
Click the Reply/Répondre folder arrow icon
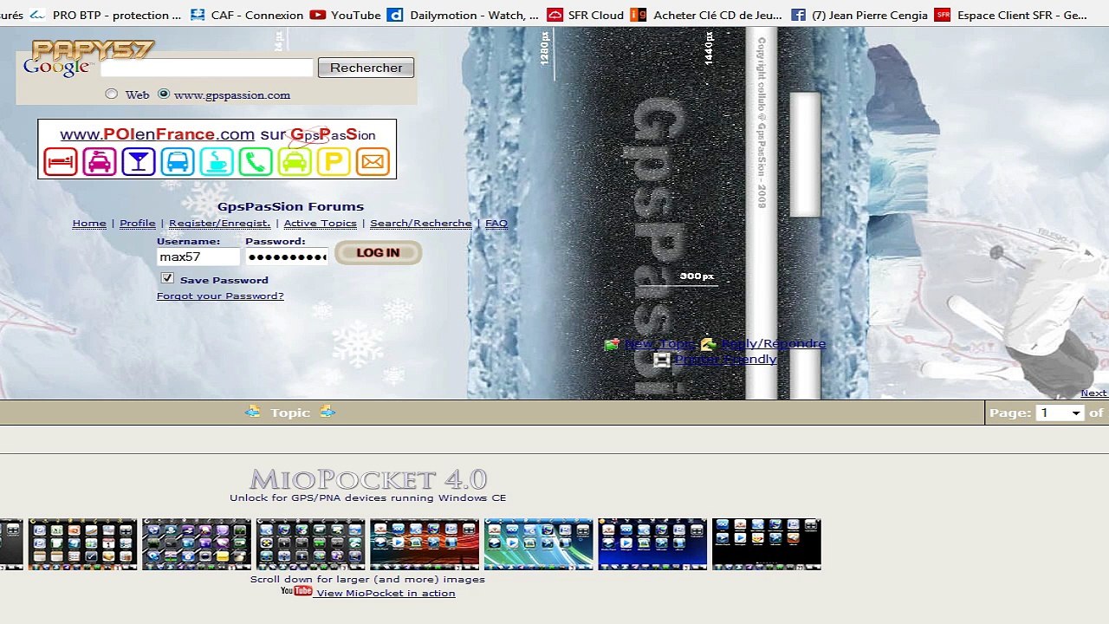pyautogui.click(x=709, y=344)
